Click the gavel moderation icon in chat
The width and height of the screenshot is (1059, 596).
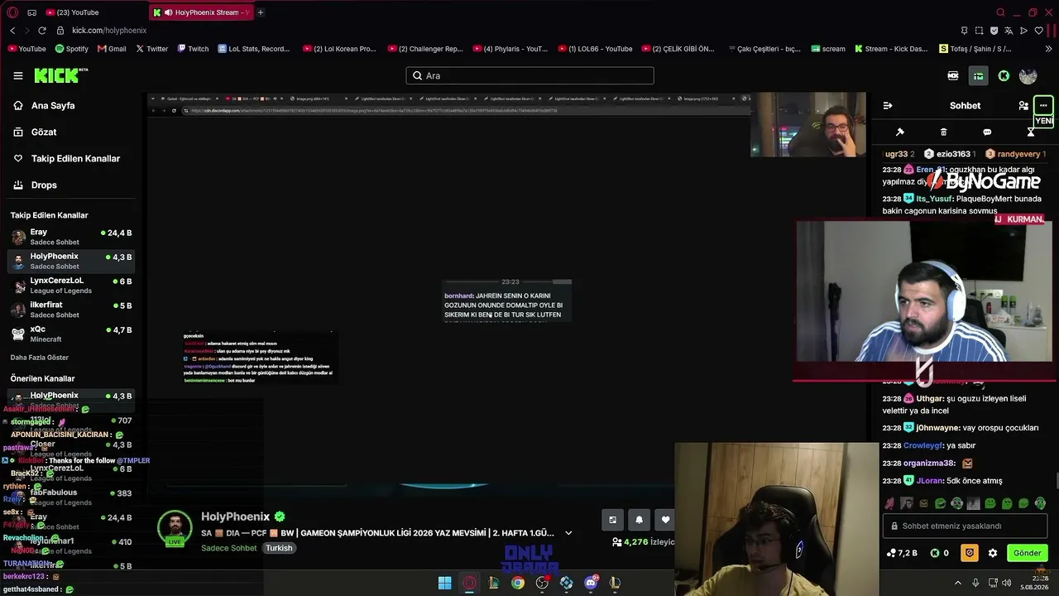coord(900,132)
